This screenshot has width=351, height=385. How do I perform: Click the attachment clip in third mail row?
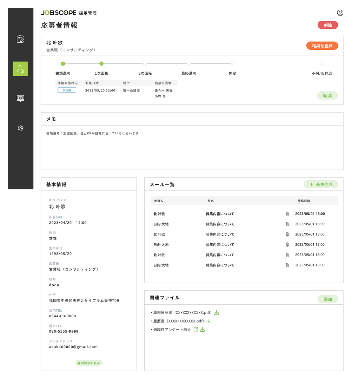[x=287, y=234]
